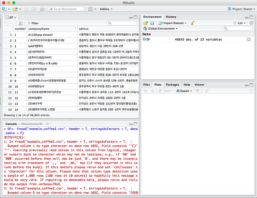This screenshot has width=257, height=198.
Task: Expand the DF object blue arrow
Action: [x=144, y=39]
